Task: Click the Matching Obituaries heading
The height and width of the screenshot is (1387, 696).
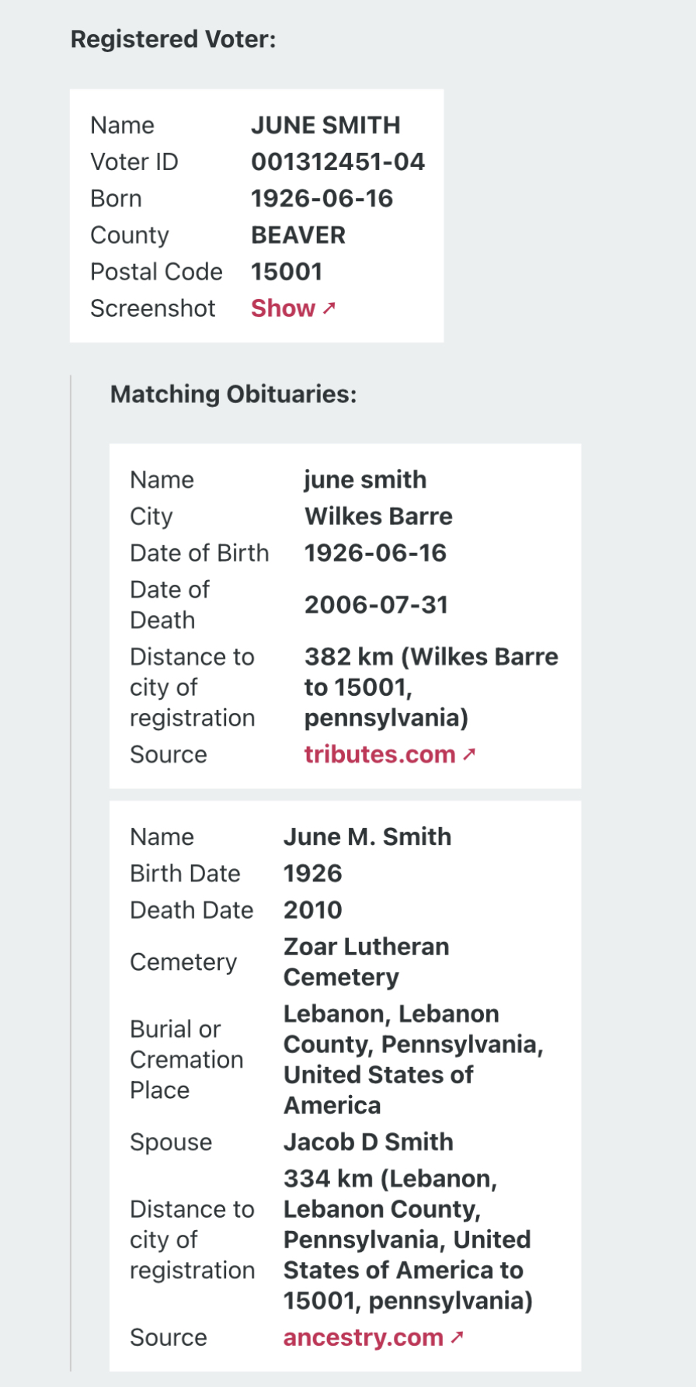Action: point(233,394)
